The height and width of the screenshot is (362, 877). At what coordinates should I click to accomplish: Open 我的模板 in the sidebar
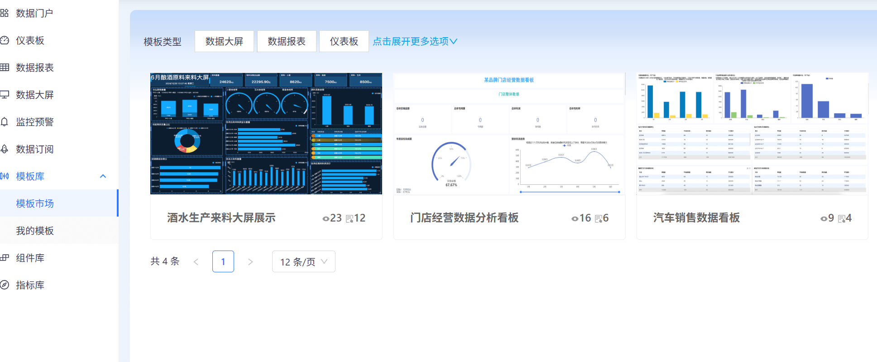click(x=35, y=231)
